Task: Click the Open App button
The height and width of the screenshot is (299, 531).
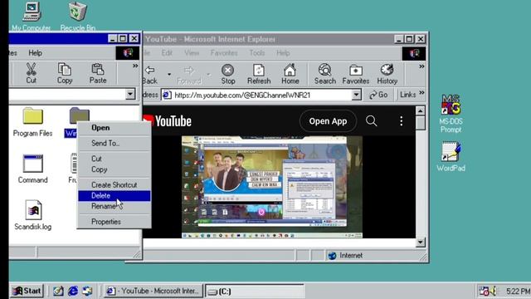Action: (328, 121)
